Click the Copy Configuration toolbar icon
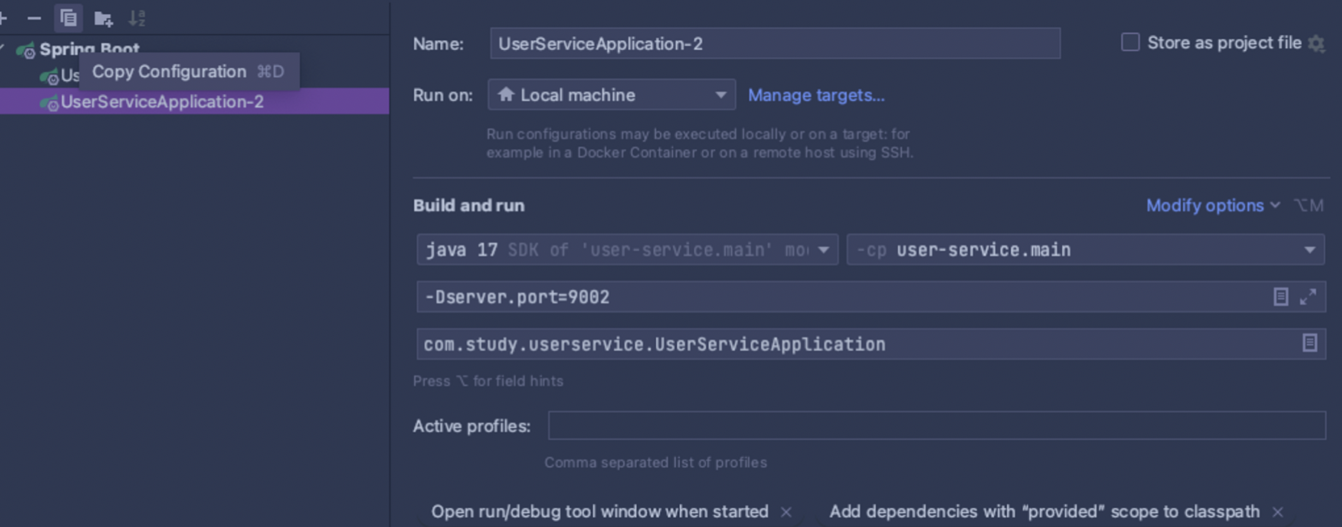 click(x=68, y=18)
